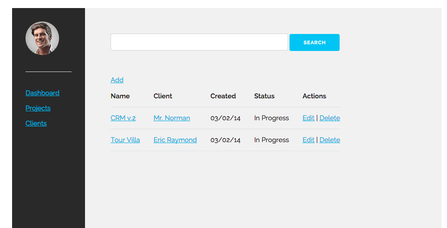Click the user profile avatar photo
Image resolution: width=447 pixels, height=228 pixels.
[x=42, y=38]
